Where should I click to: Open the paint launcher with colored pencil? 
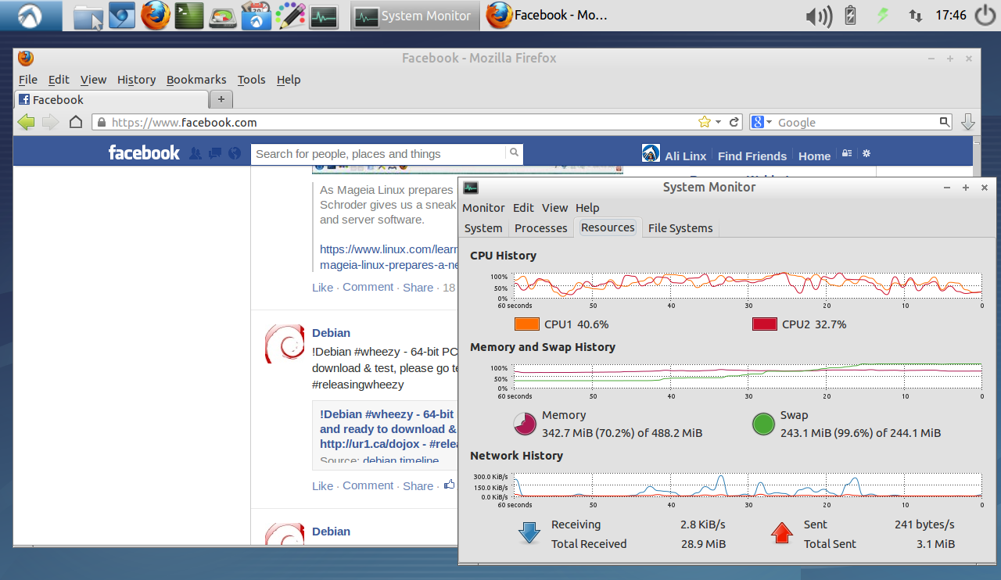pos(290,16)
